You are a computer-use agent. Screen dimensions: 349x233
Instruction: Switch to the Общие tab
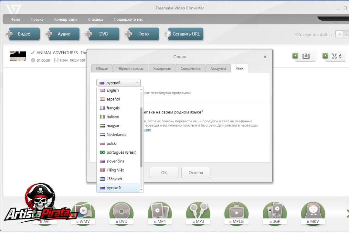tap(102, 69)
